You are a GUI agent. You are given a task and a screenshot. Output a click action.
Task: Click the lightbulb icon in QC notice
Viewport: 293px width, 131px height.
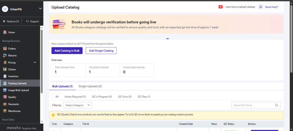click(x=53, y=115)
